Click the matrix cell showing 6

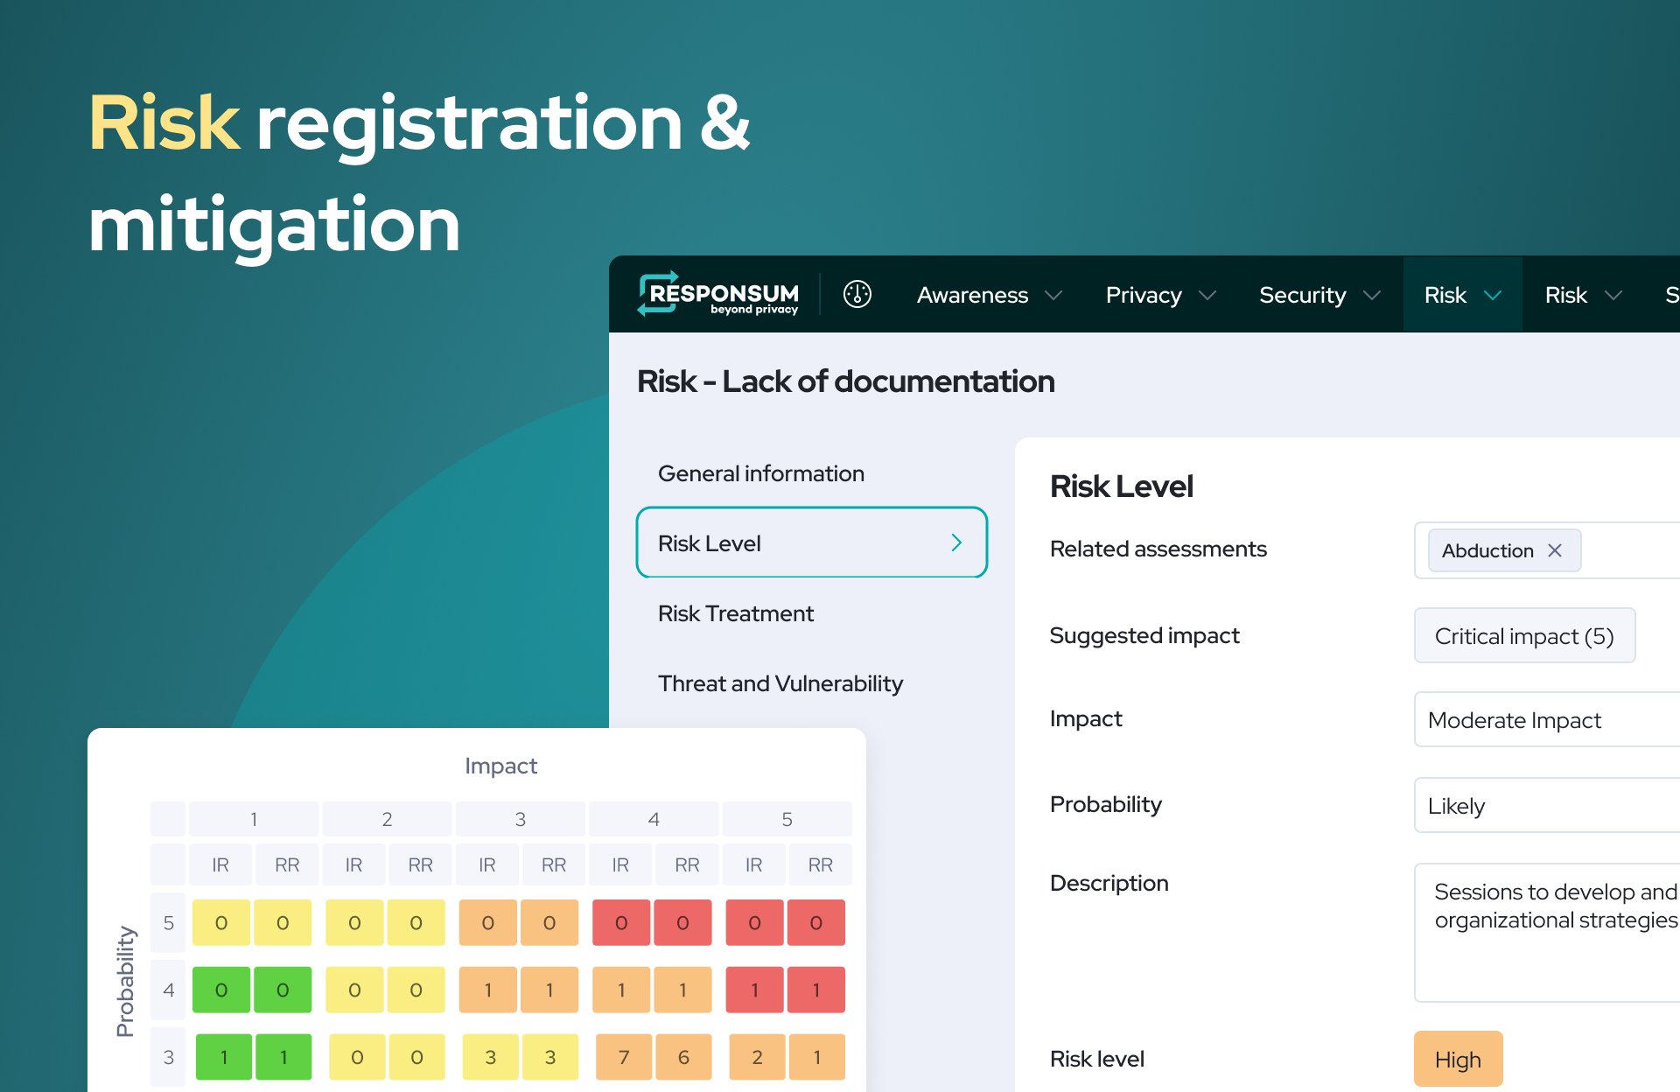[683, 1057]
